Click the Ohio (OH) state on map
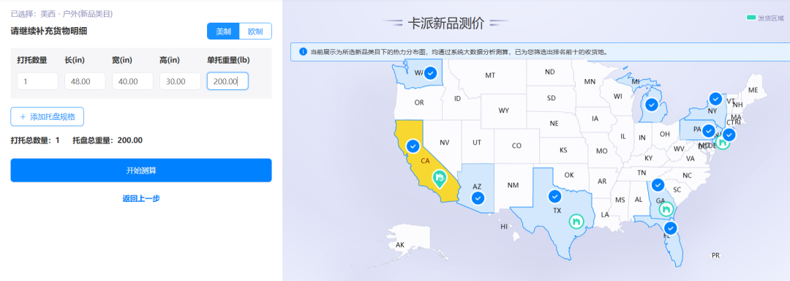The height and width of the screenshot is (281, 790). [664, 134]
